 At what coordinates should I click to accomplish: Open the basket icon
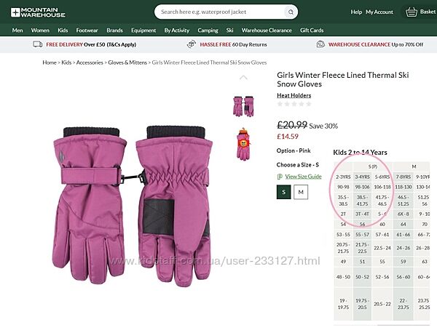(412, 12)
